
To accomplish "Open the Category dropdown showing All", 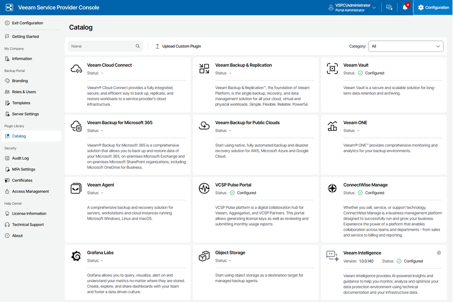I will tap(406, 46).
